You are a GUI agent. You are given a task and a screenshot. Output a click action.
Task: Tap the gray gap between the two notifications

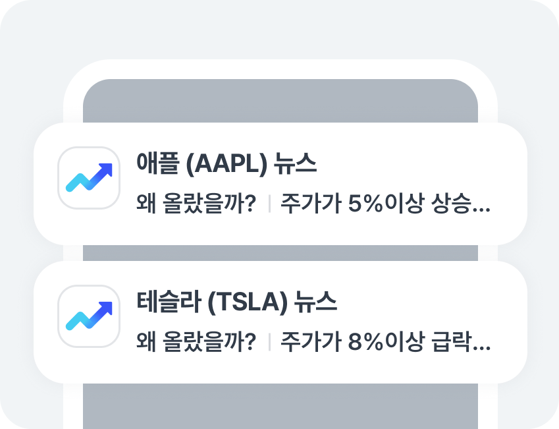coord(280,253)
